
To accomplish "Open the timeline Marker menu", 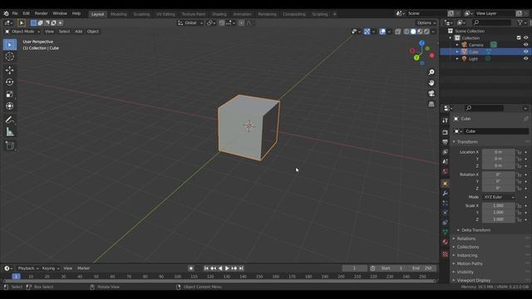I will tap(83, 268).
